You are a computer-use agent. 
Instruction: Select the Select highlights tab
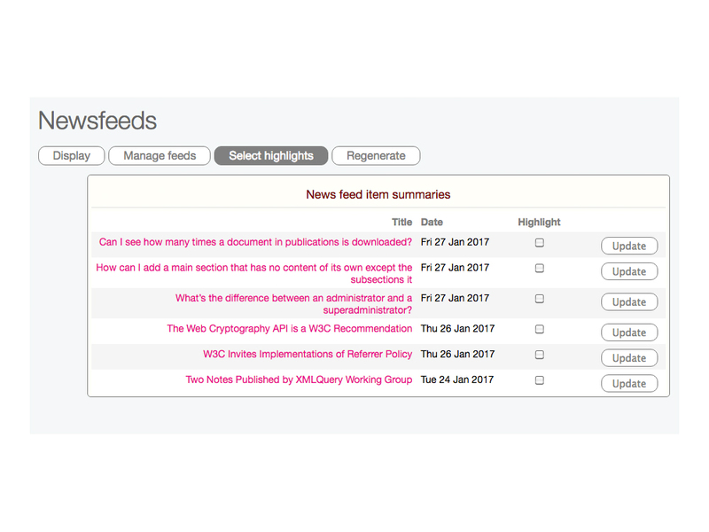[271, 156]
